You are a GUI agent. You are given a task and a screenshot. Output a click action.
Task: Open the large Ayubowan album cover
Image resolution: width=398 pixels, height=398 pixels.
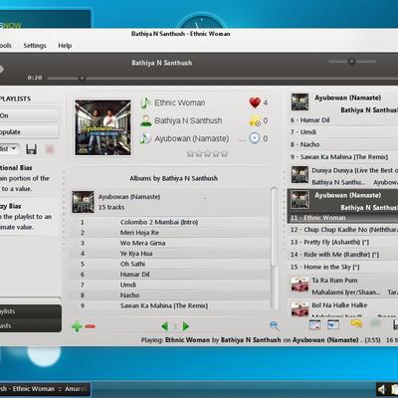point(102,127)
